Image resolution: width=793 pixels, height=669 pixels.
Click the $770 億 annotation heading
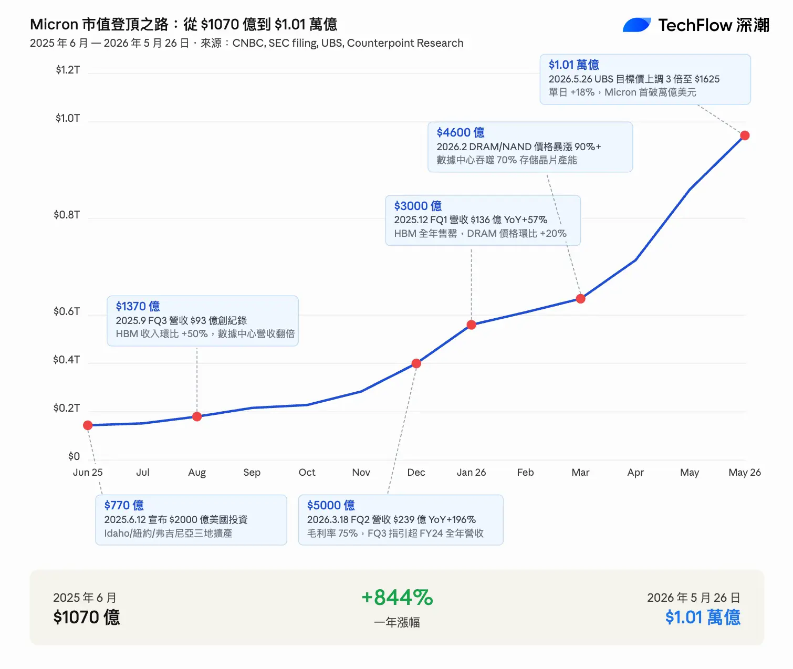point(124,505)
